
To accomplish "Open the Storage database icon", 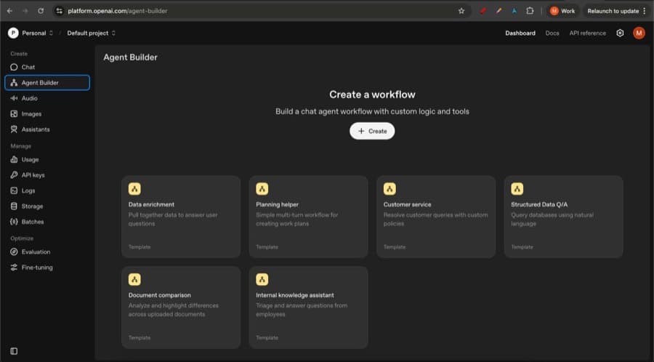I will click(x=14, y=206).
